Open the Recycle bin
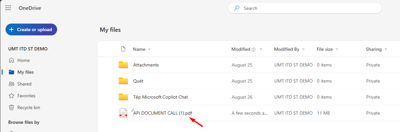The image size is (400, 132). point(29,107)
